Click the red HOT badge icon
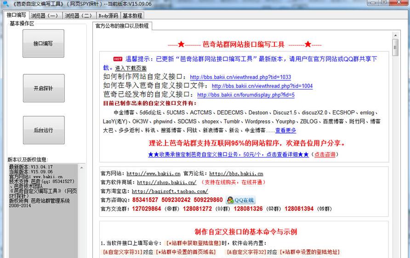Image resolution: width=410 pixels, height=258 pixels. [x=118, y=59]
